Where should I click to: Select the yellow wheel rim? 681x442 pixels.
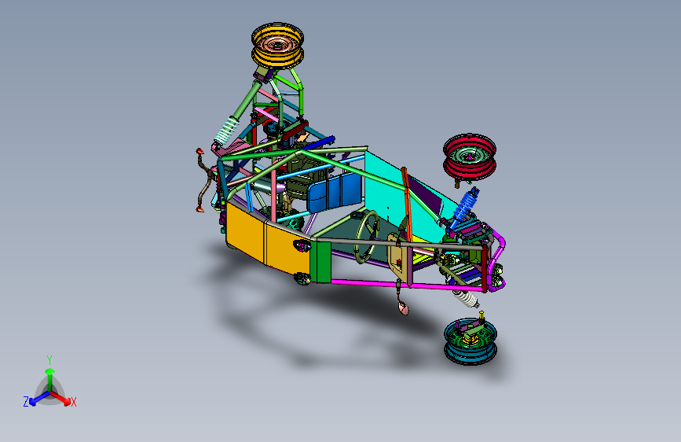277,46
